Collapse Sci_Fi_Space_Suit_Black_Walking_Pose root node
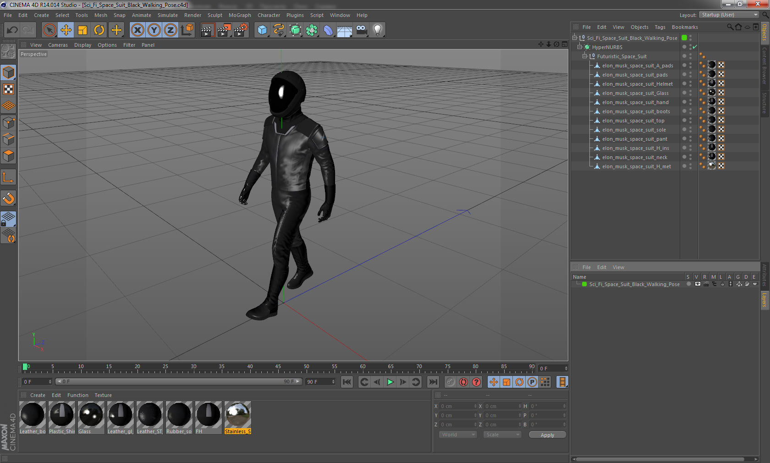 (x=575, y=38)
